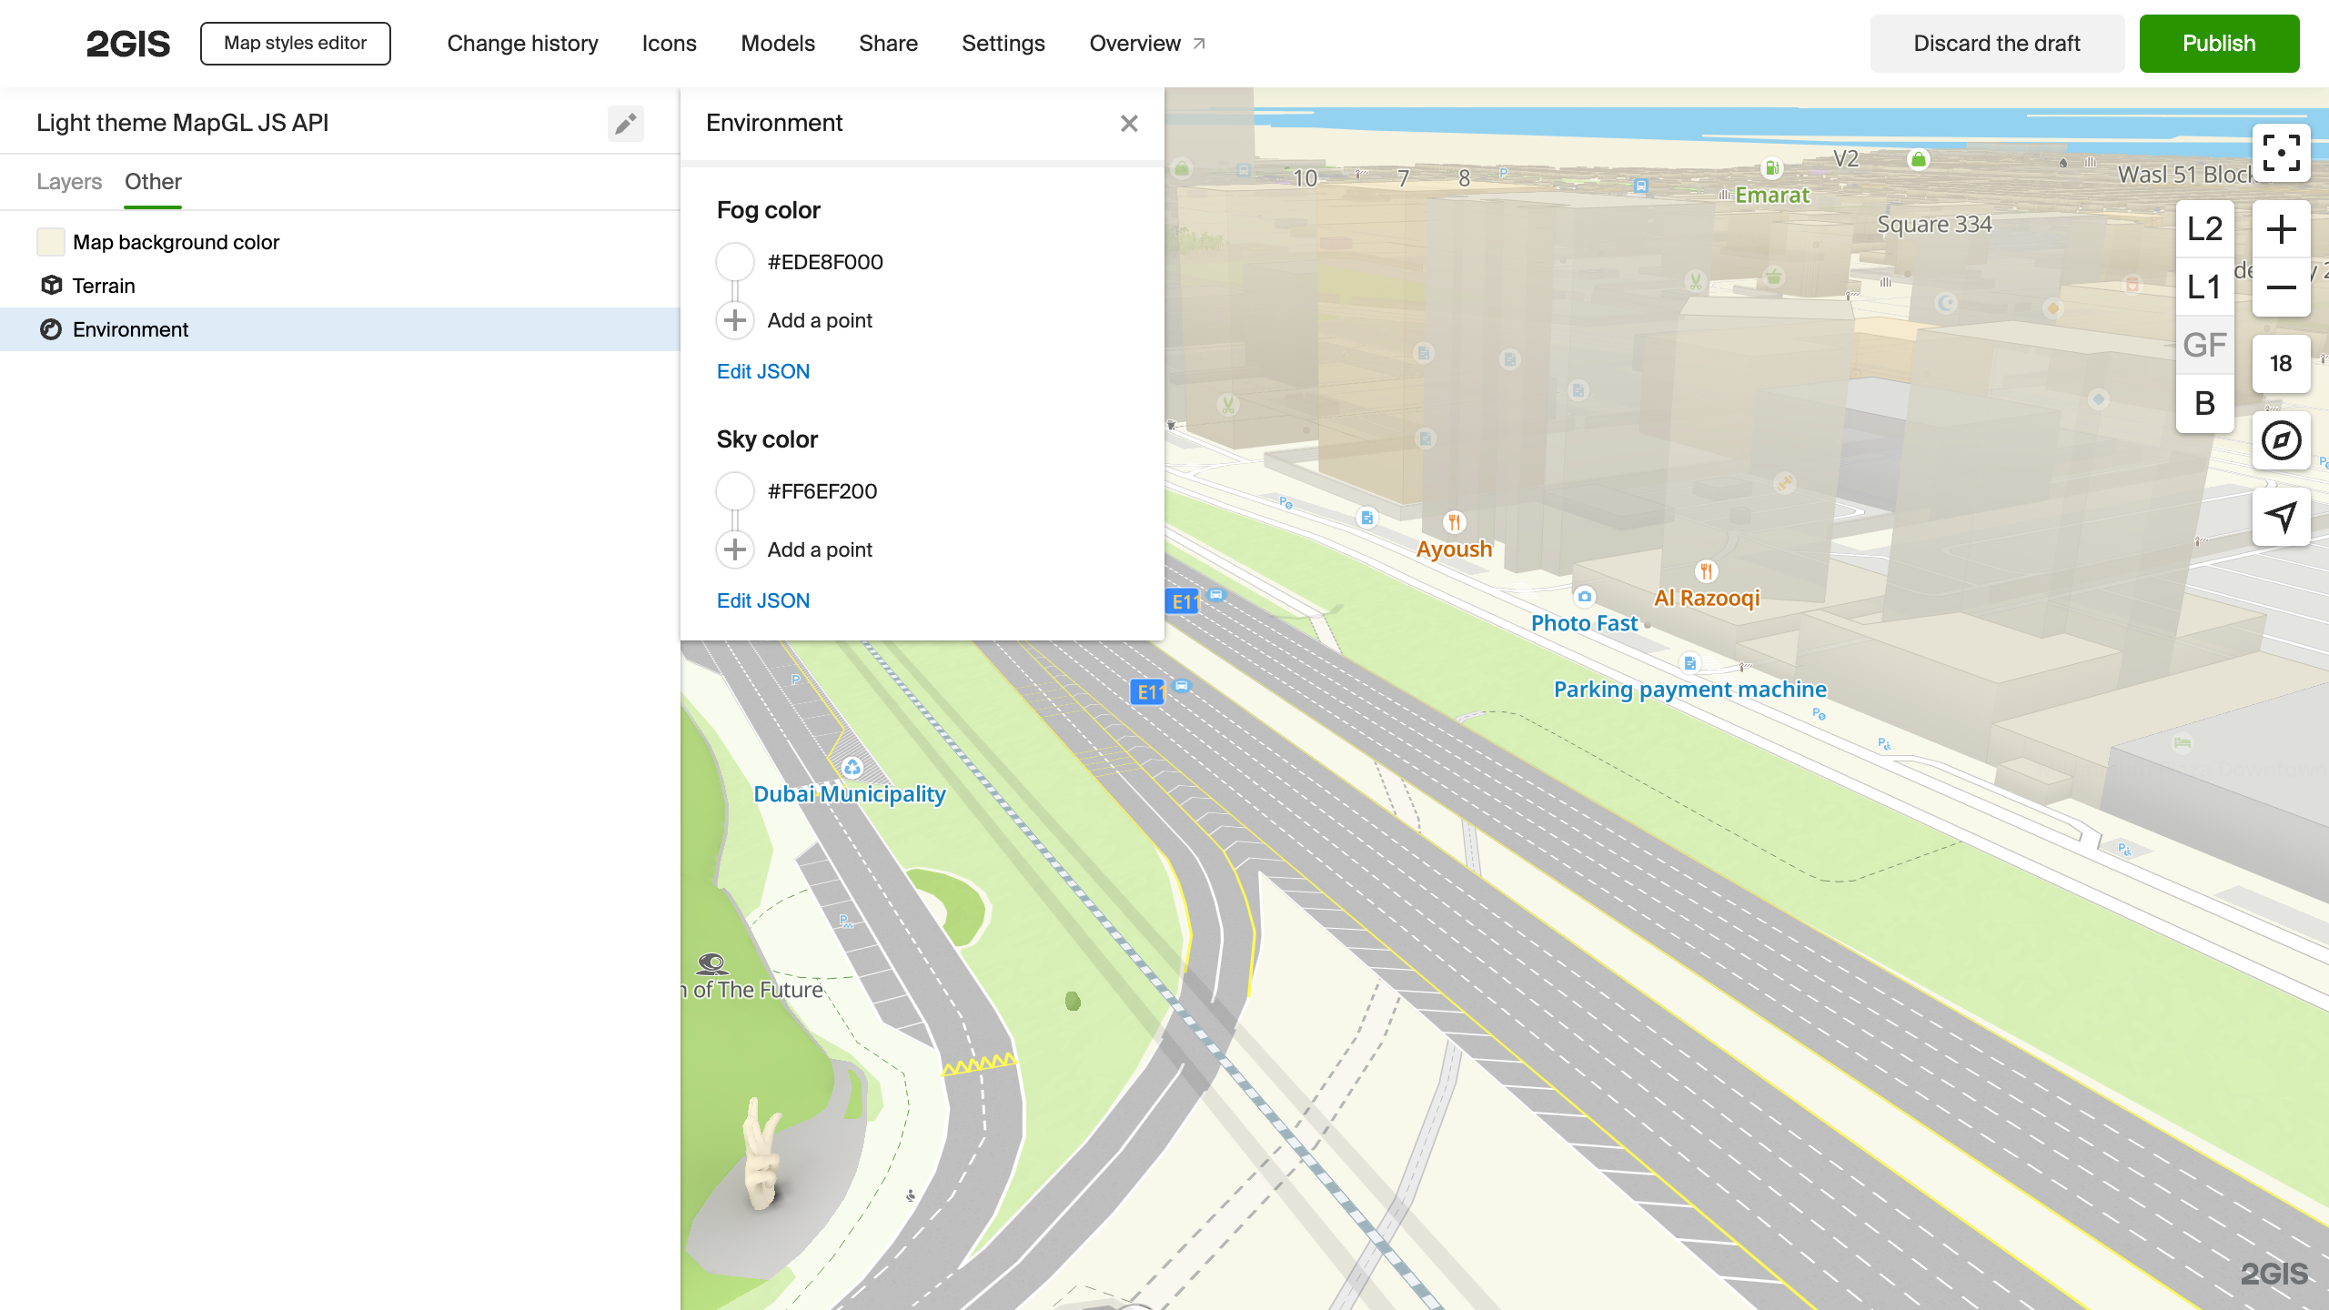The width and height of the screenshot is (2329, 1310).
Task: Click the Sky color #FF6EF200 value
Action: [x=822, y=491]
